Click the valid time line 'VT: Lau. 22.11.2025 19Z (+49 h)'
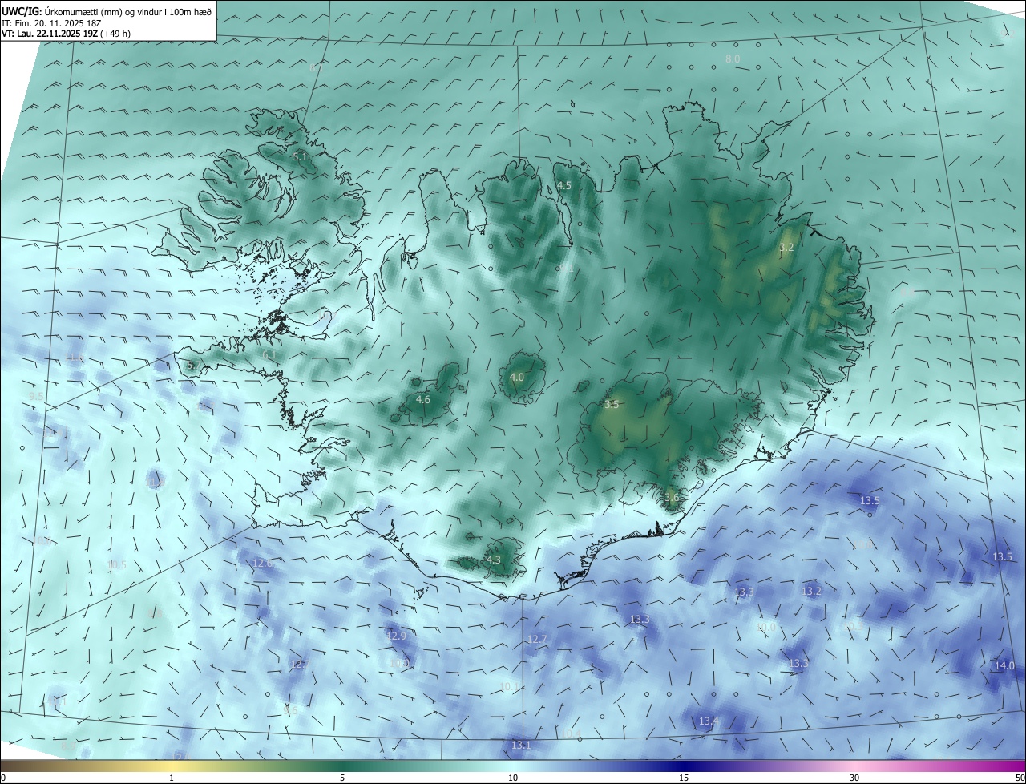Image resolution: width=1026 pixels, height=784 pixels. 66,34
